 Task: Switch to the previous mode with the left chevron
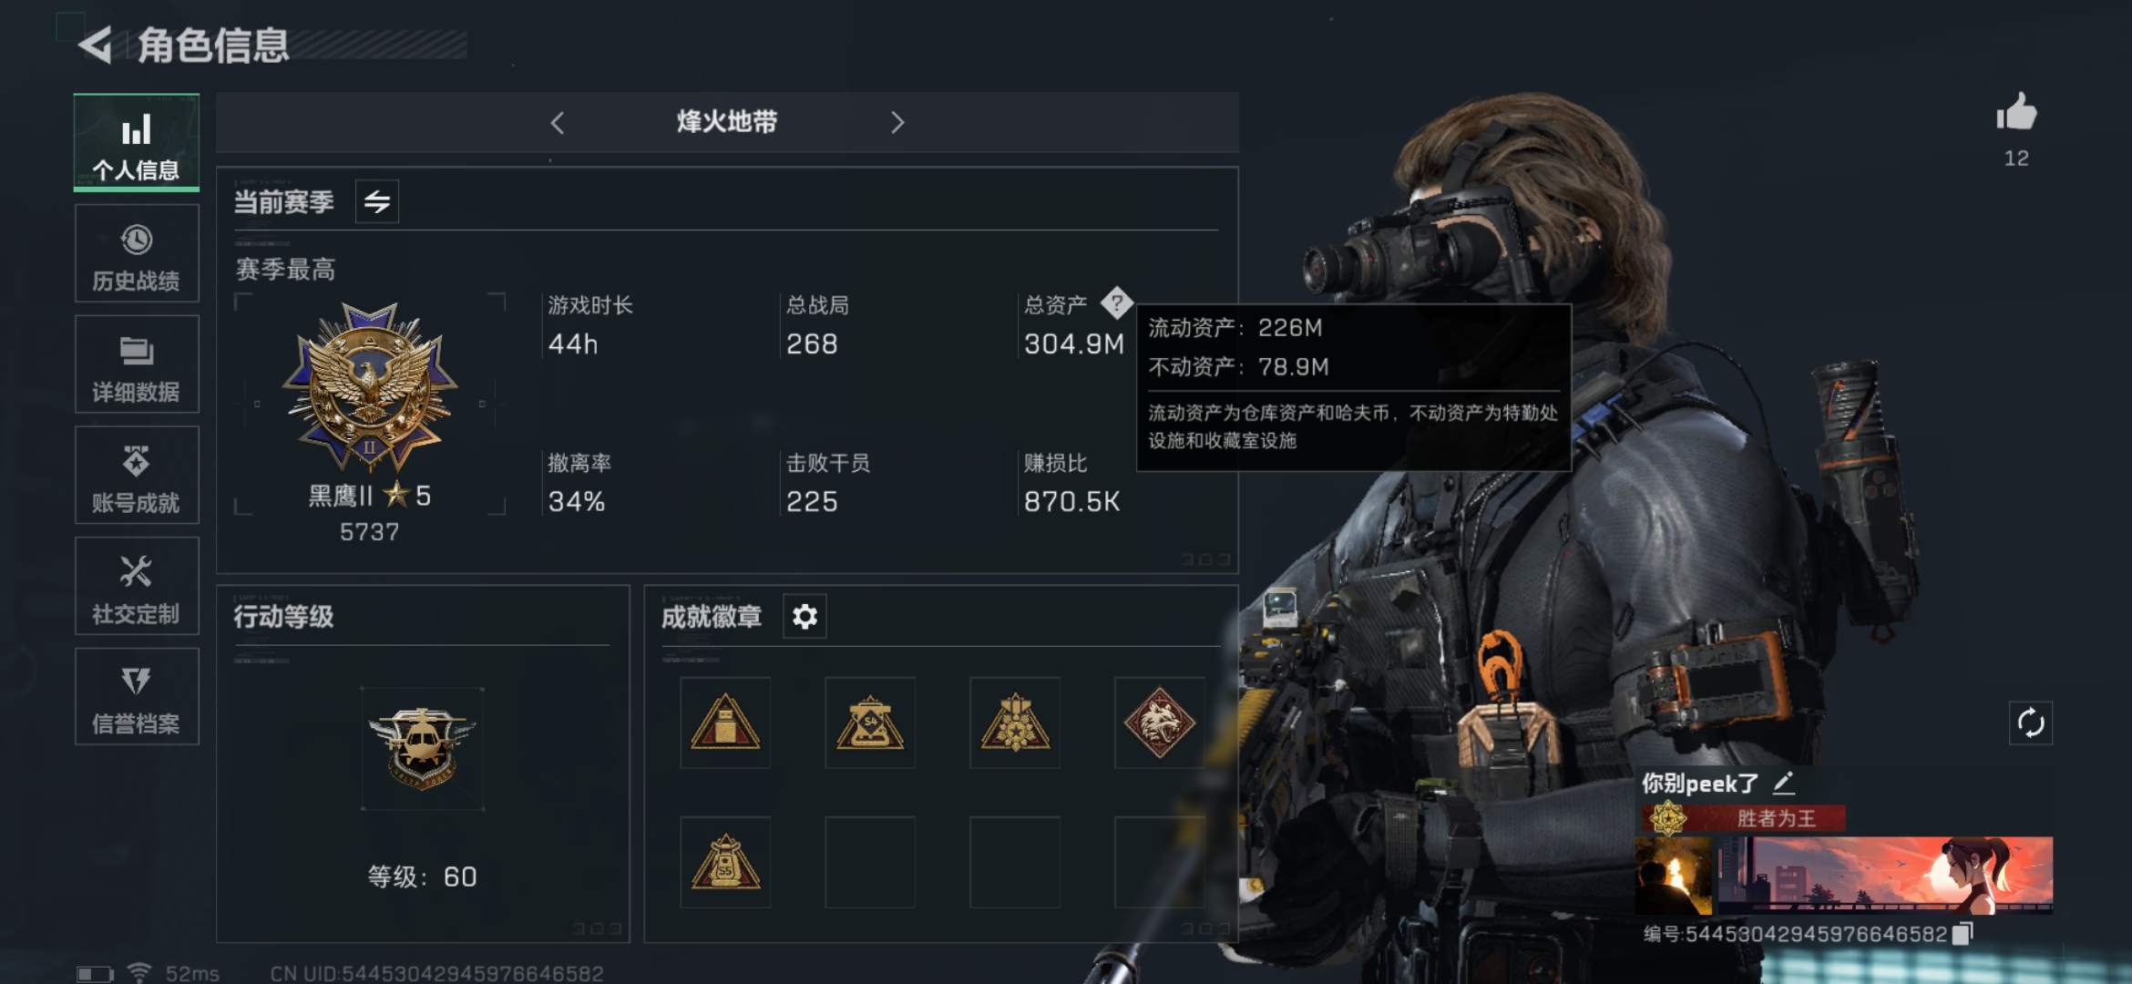(x=558, y=122)
